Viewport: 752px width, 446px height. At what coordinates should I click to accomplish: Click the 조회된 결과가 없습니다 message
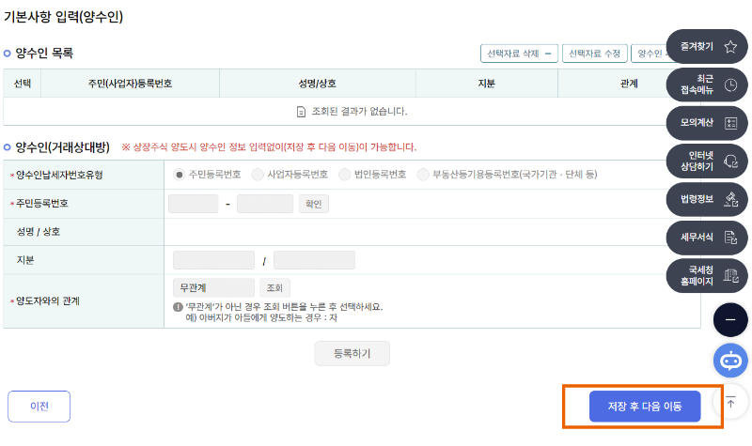[359, 111]
